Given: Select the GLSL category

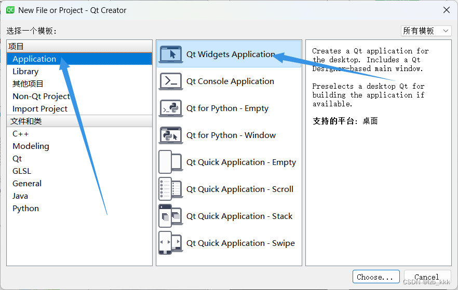Looking at the screenshot, I should click(79, 171).
